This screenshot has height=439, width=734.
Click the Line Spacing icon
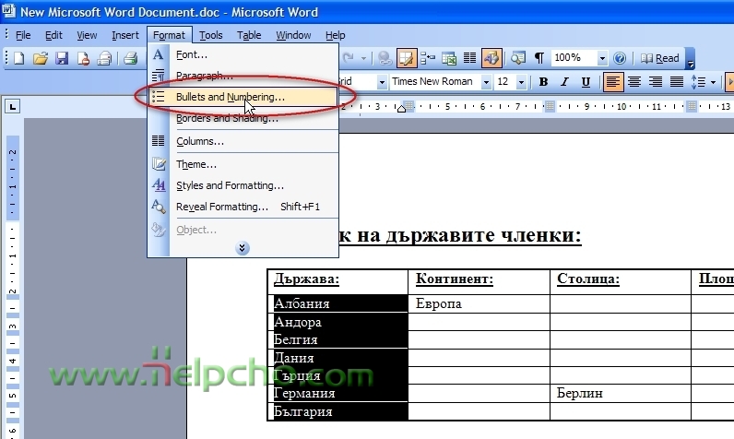(x=698, y=82)
